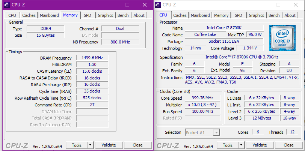
Task: Click Technology 14 nm value
Action: tap(195, 48)
